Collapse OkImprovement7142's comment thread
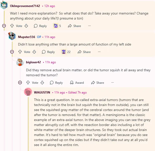This screenshot has height=151, width=155. (4, 26)
